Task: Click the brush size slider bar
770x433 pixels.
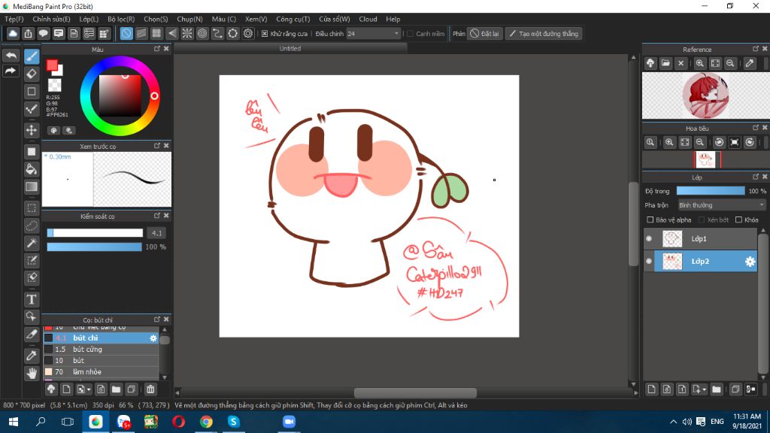Action: pyautogui.click(x=95, y=233)
